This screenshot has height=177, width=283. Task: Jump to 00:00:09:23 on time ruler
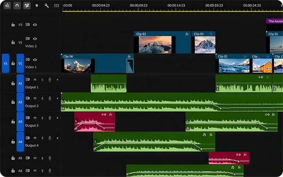[x=139, y=5]
